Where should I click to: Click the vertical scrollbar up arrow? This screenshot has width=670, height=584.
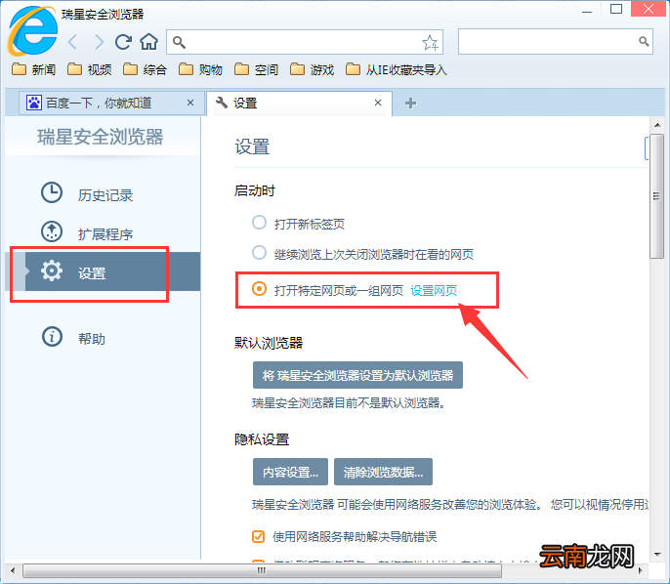tap(656, 125)
